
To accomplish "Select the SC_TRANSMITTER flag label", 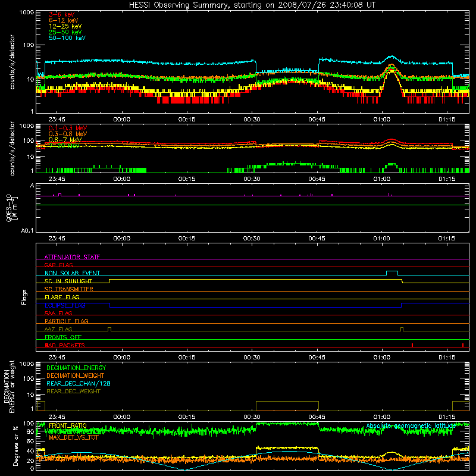I will pos(68,289).
